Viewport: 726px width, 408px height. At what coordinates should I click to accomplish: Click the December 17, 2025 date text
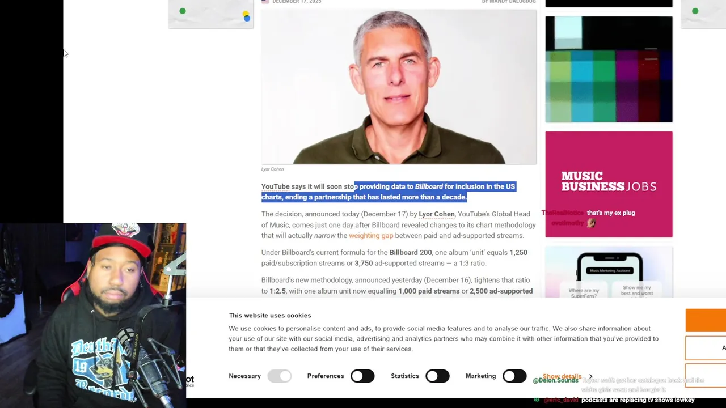[x=297, y=2]
